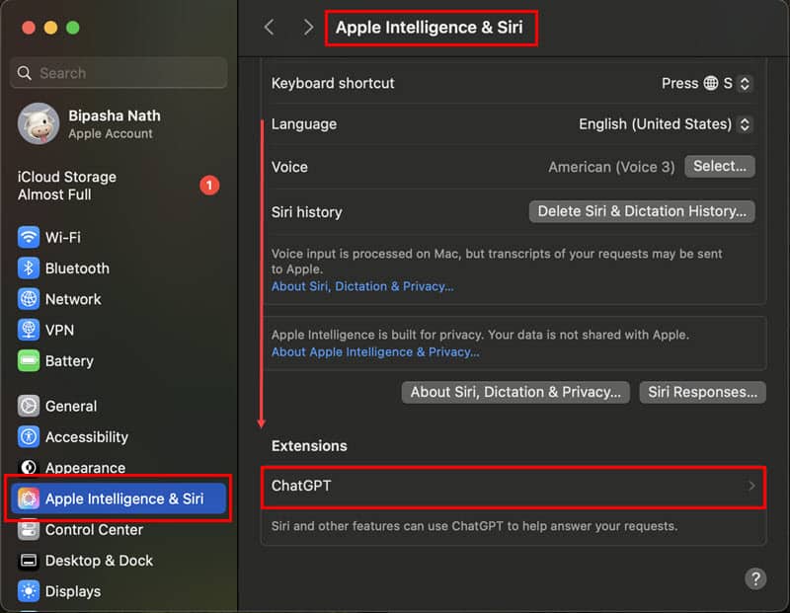Expand the ChatGPT extension row
The height and width of the screenshot is (613, 790).
513,487
